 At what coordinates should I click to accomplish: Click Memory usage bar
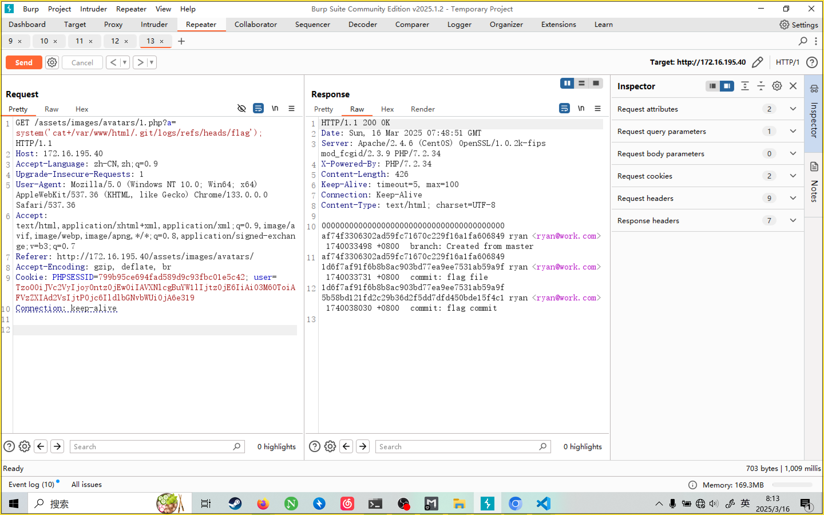pyautogui.click(x=792, y=485)
